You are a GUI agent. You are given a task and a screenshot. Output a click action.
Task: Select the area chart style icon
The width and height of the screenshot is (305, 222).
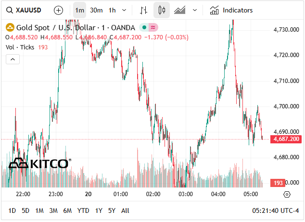(x=180, y=10)
